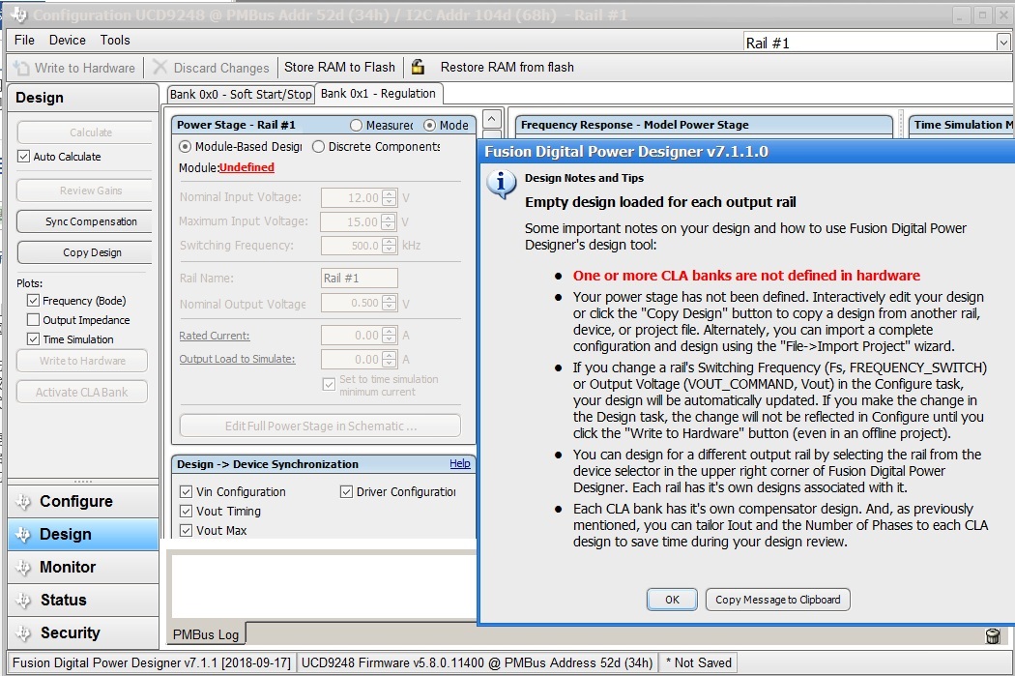Viewport: 1015px width, 676px height.
Task: Open the Status task panel
Action: click(83, 601)
